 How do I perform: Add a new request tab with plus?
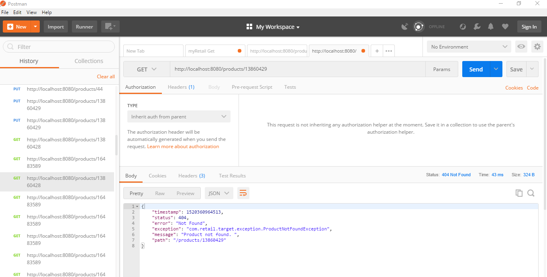tap(377, 51)
